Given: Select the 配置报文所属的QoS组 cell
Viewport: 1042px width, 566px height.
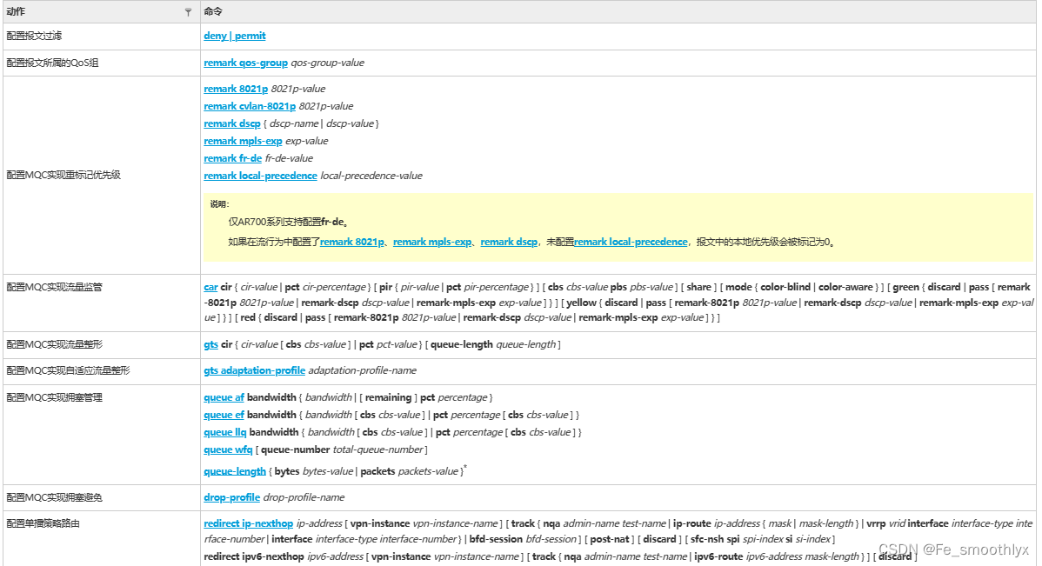Looking at the screenshot, I should tap(101, 63).
